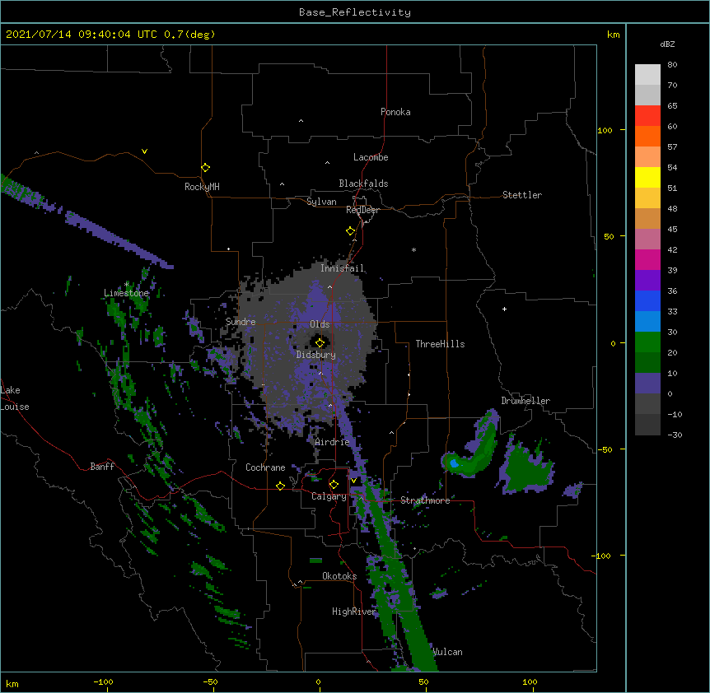Select the yellow diamond marker south of RedDeer
This screenshot has height=693, width=710.
(x=350, y=231)
